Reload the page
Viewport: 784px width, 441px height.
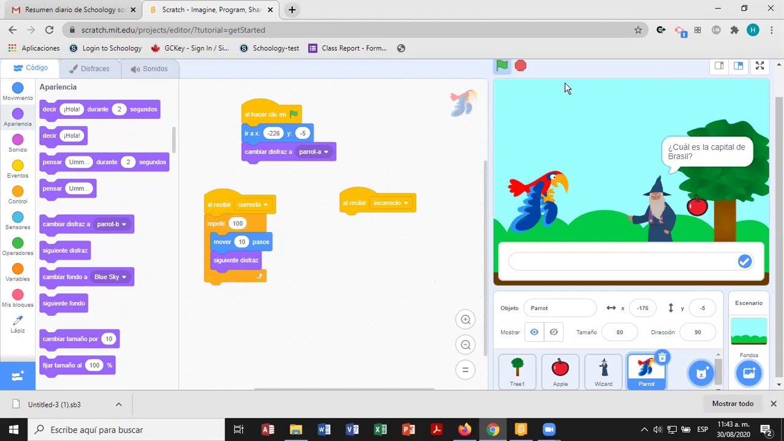[49, 29]
